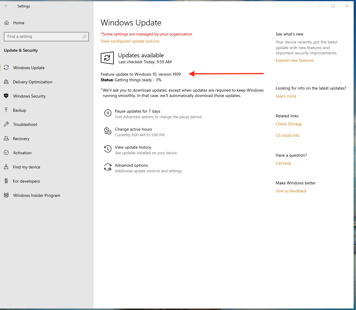This screenshot has width=356, height=310.
Task: Click the Give us feedback link
Action: 291,191
